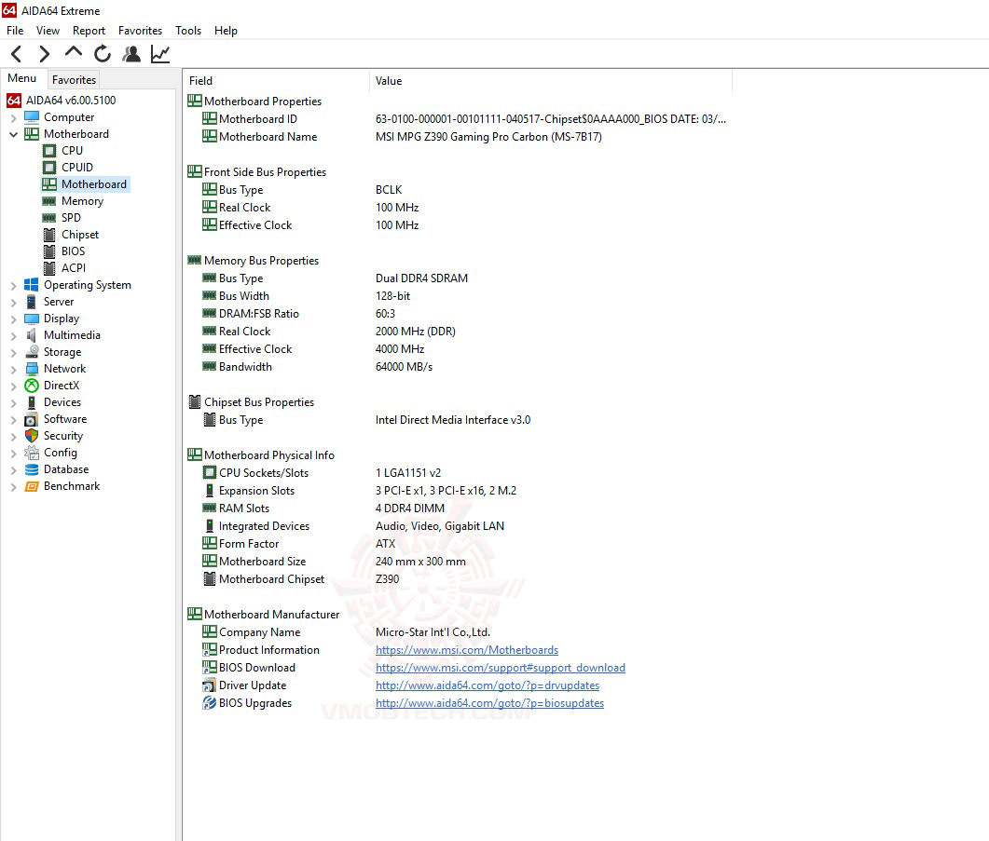Click the Windows logo Operating System icon
Viewport: 989px width, 841px height.
point(32,285)
